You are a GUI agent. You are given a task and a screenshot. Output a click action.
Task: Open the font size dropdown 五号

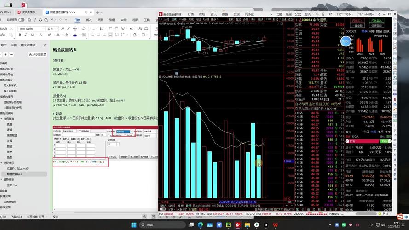pos(52,29)
